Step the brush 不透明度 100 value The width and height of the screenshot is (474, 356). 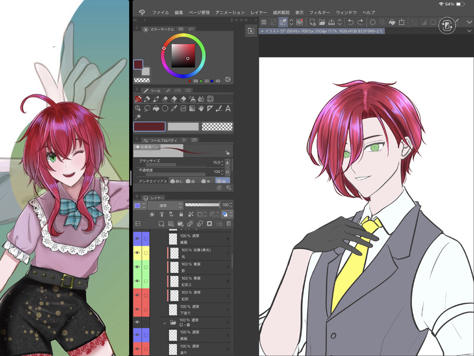223,172
